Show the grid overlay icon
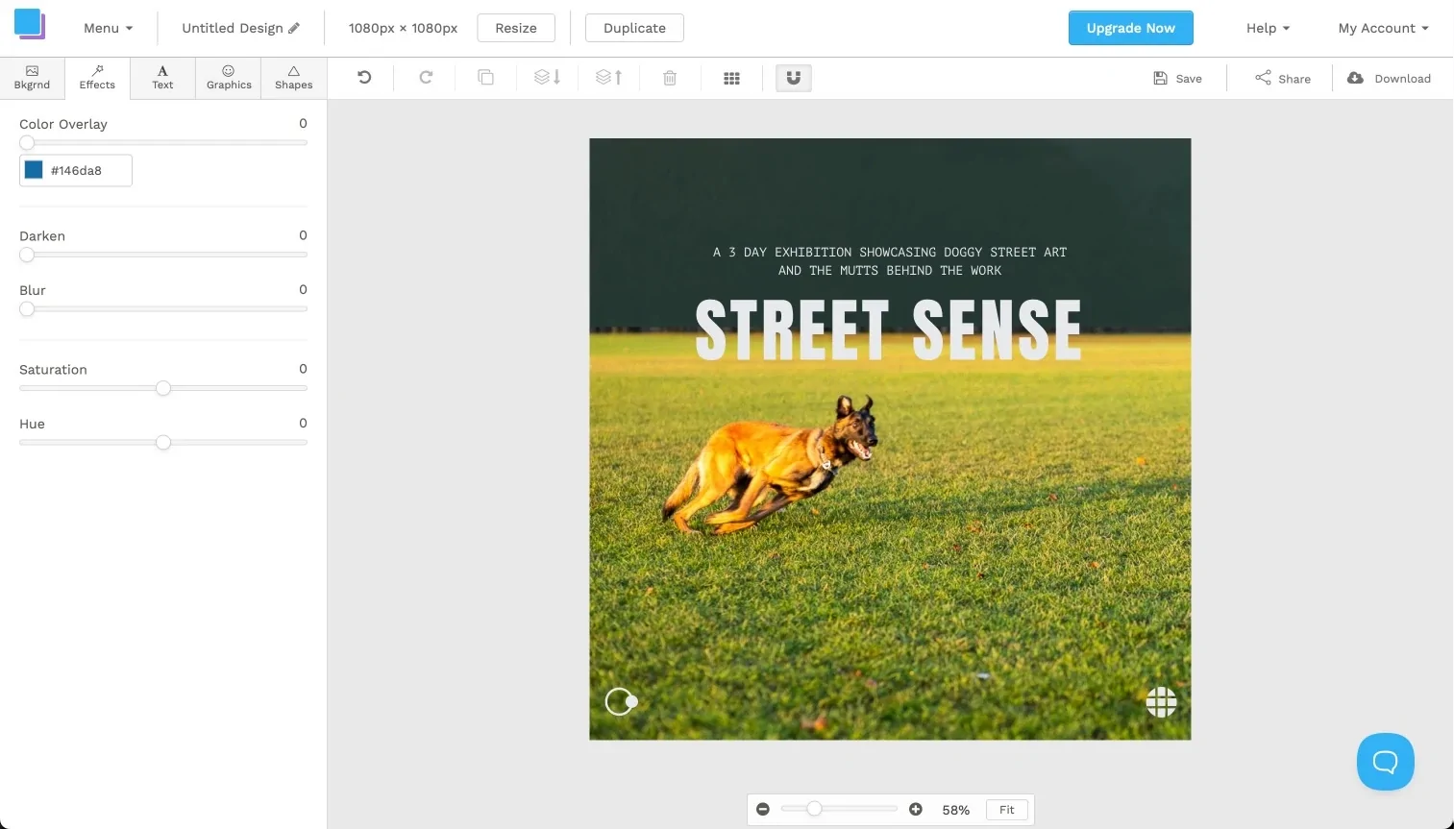 coord(731,78)
